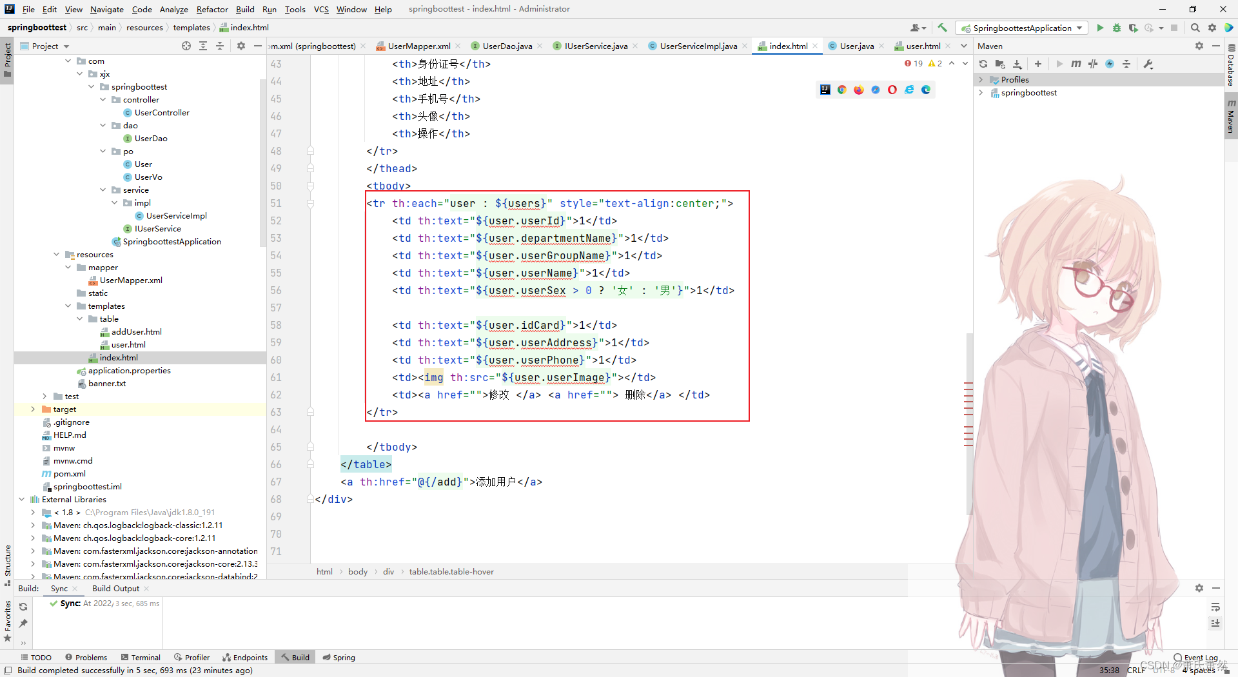Open page in Internet Explorer icon
The width and height of the screenshot is (1238, 677).
coord(909,90)
